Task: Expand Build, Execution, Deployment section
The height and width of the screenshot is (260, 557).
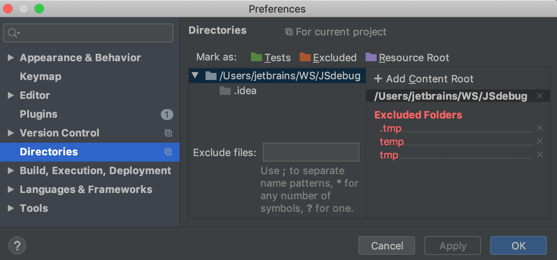Action: (x=11, y=171)
